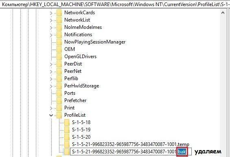Click the NowPlayingSessionManager folder icon
The height and width of the screenshot is (157, 230).
click(59, 42)
